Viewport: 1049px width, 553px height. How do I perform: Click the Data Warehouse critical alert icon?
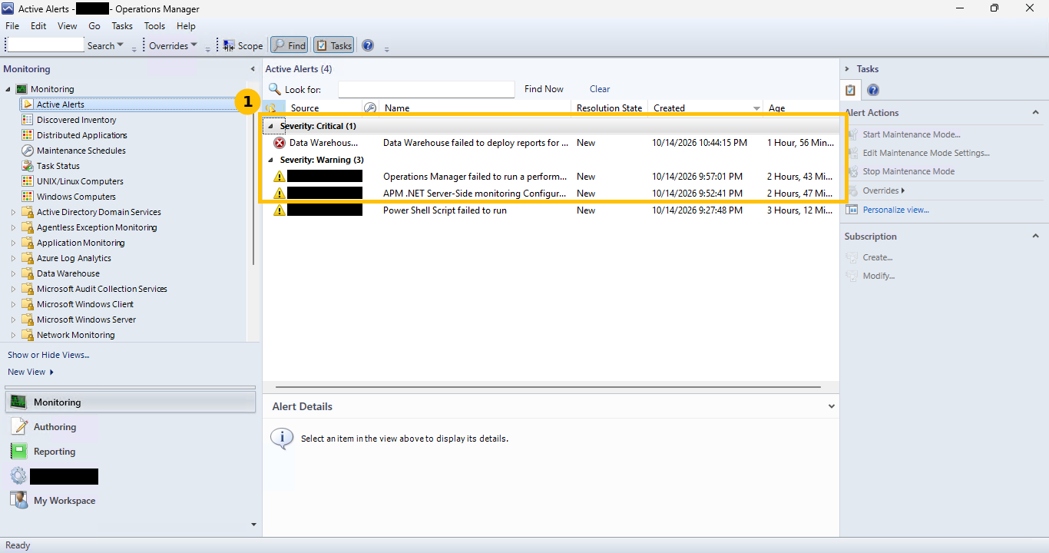click(280, 143)
